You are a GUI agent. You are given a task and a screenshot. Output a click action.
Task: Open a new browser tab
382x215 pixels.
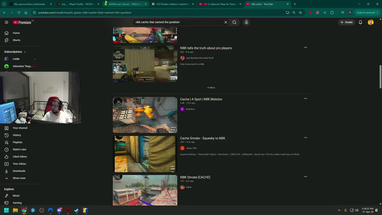(295, 4)
